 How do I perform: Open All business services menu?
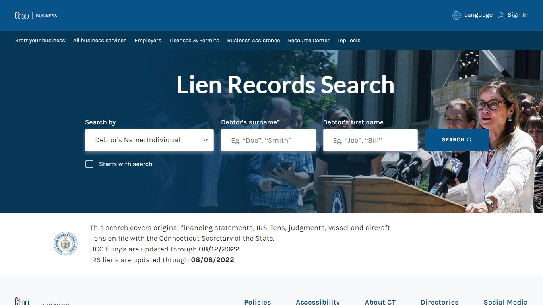[100, 41]
